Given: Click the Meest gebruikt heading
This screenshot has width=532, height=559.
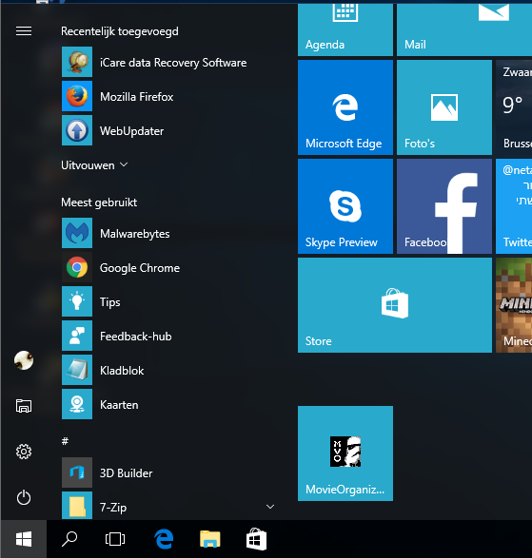Looking at the screenshot, I should pyautogui.click(x=99, y=202).
